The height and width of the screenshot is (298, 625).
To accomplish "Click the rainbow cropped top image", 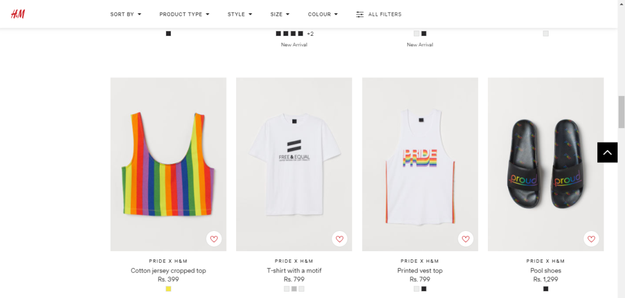I will [x=168, y=165].
